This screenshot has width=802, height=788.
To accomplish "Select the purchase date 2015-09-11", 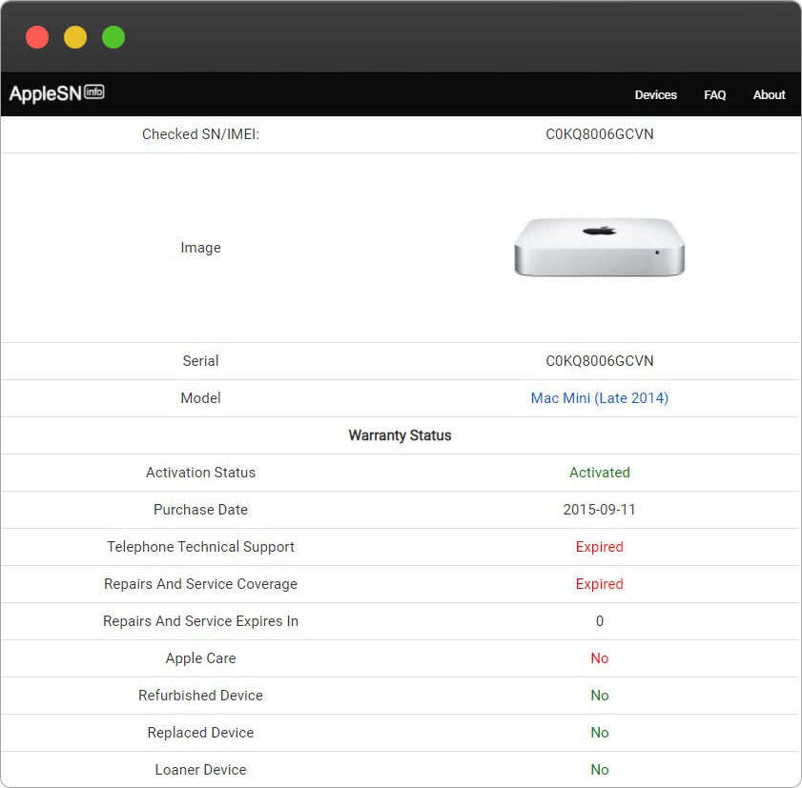I will tap(600, 510).
